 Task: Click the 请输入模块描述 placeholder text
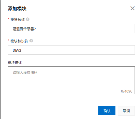pyautogui.click(x=25, y=73)
